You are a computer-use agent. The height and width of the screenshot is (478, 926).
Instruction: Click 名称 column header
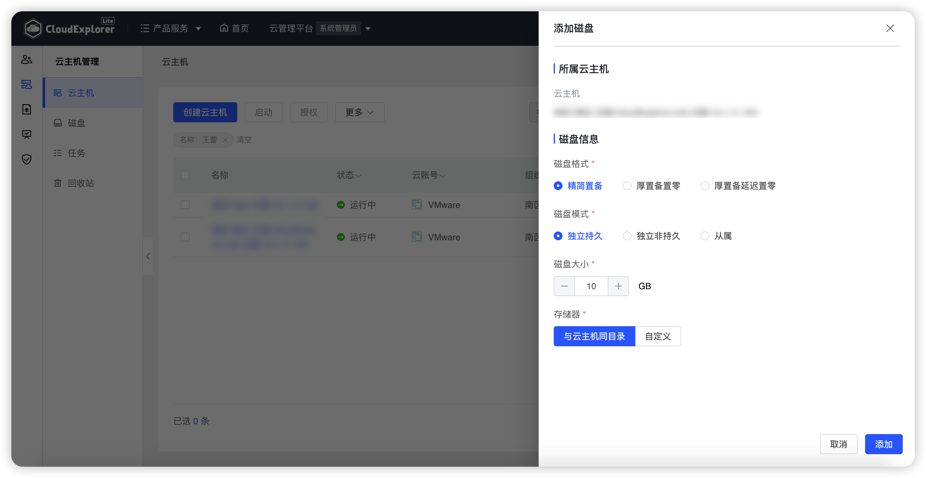point(220,175)
